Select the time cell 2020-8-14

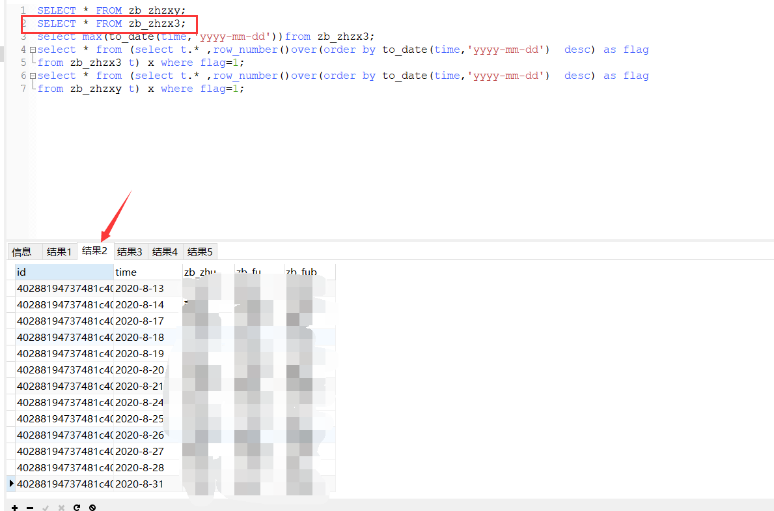point(148,305)
